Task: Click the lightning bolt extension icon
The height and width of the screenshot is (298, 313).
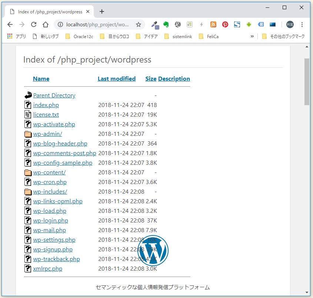Action: 202,24
